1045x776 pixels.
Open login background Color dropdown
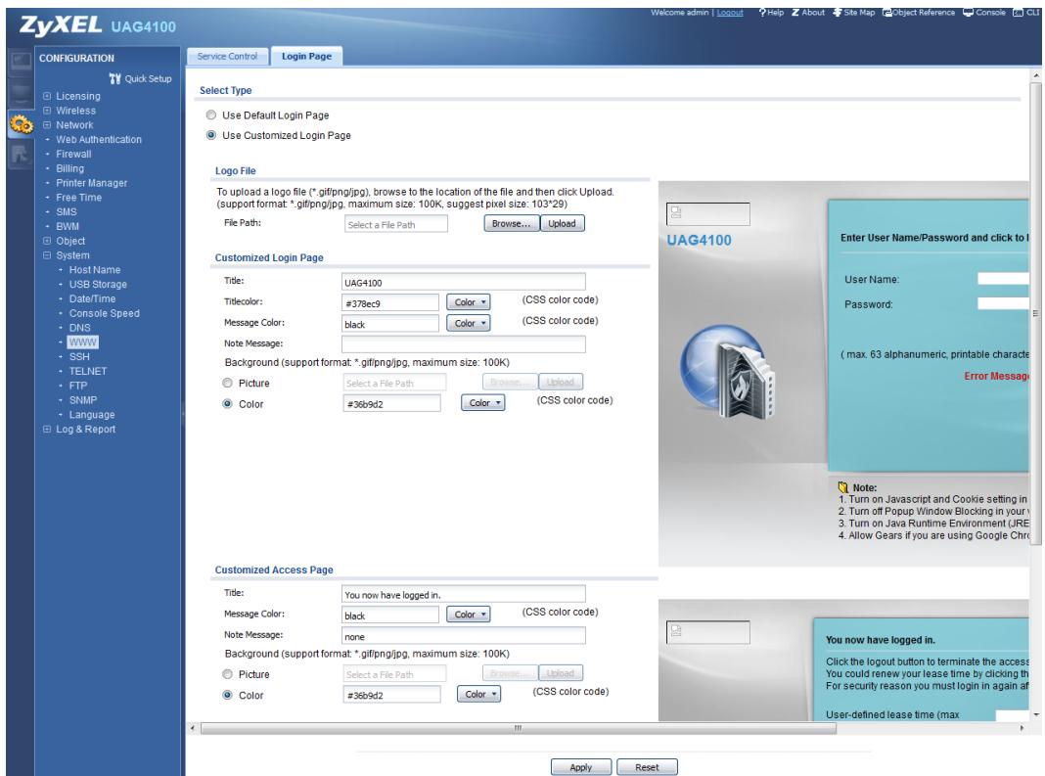pos(482,402)
